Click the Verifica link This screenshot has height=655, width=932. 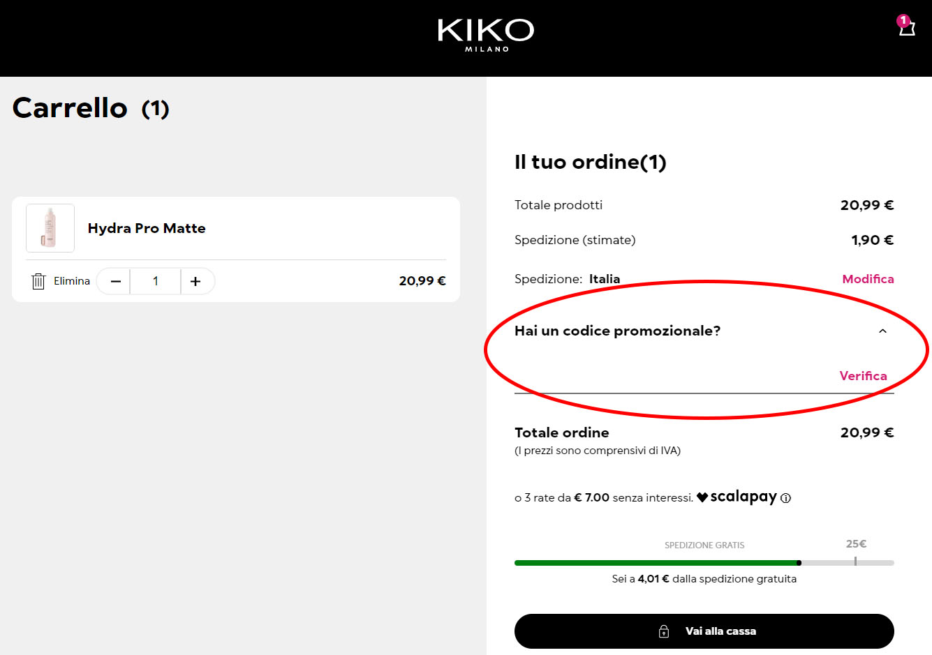(863, 375)
